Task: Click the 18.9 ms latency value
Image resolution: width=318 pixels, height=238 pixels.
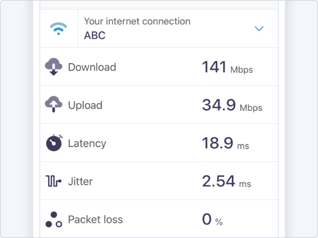Action: point(226,143)
